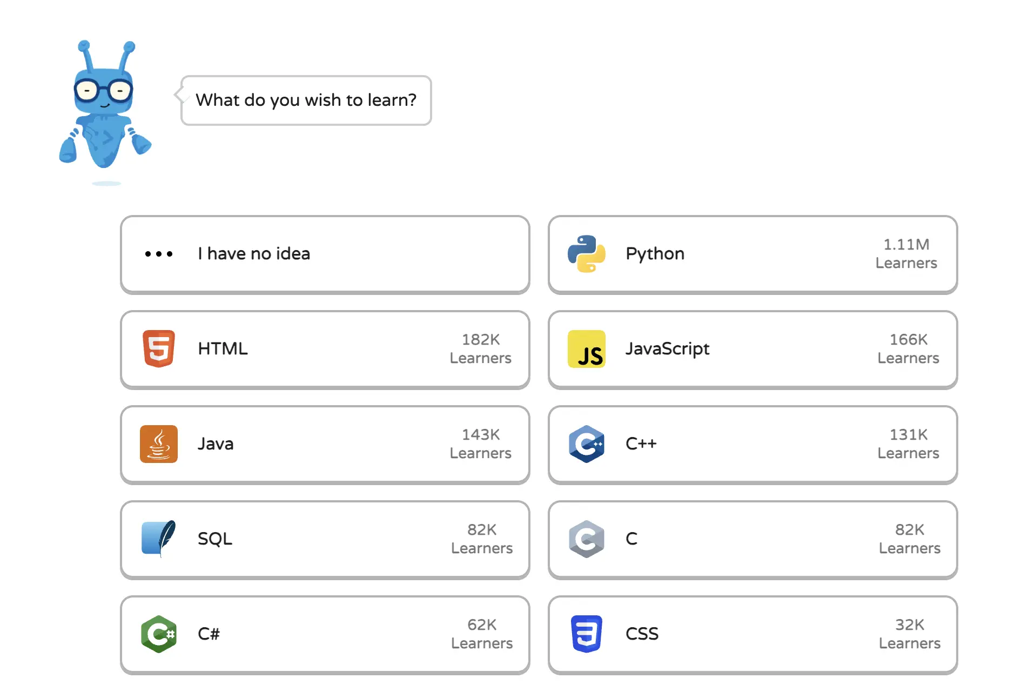Click the 131K Learners count

click(909, 444)
